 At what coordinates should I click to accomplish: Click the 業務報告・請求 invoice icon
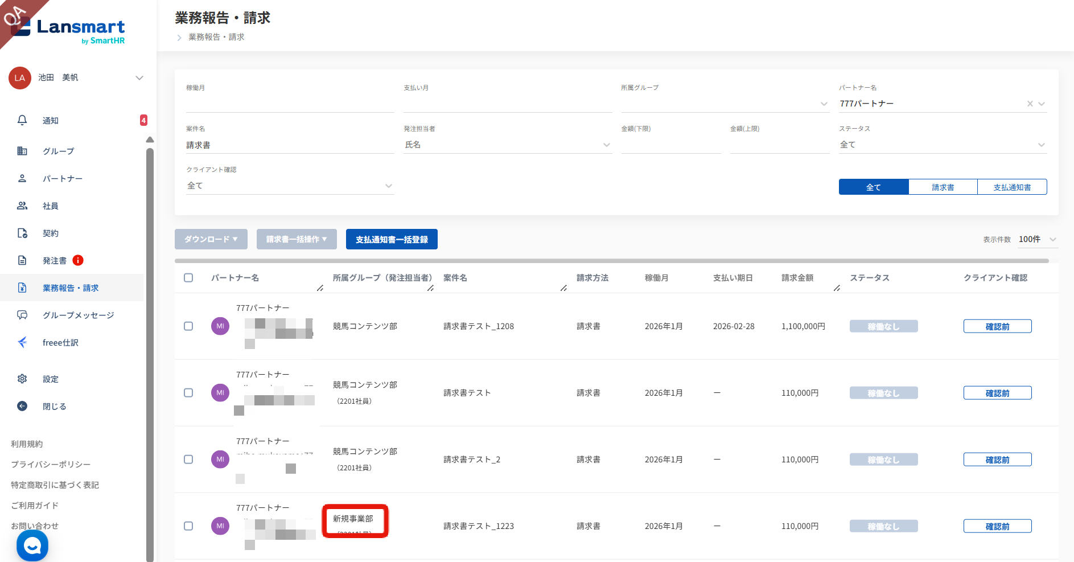[22, 288]
